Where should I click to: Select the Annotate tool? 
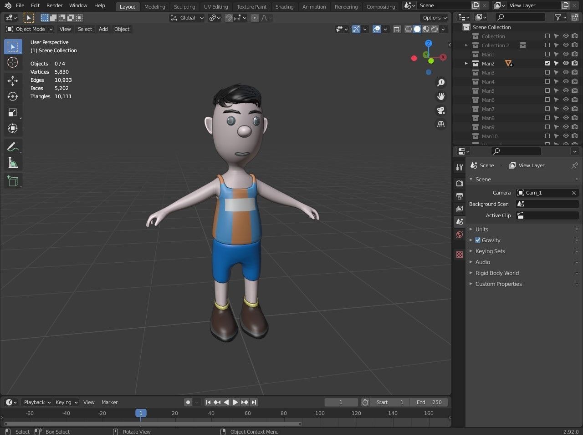[x=13, y=147]
